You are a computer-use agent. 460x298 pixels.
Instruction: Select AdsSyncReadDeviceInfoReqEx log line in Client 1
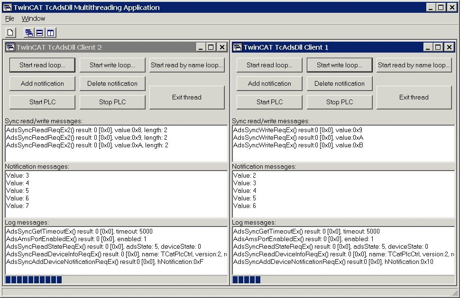point(343,254)
